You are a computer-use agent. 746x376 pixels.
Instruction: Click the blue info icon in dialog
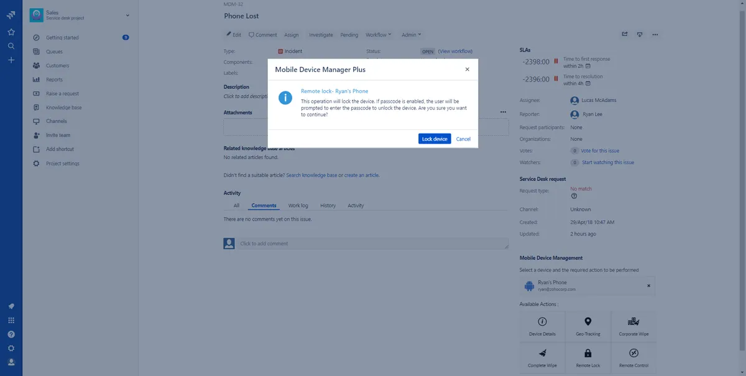(285, 98)
